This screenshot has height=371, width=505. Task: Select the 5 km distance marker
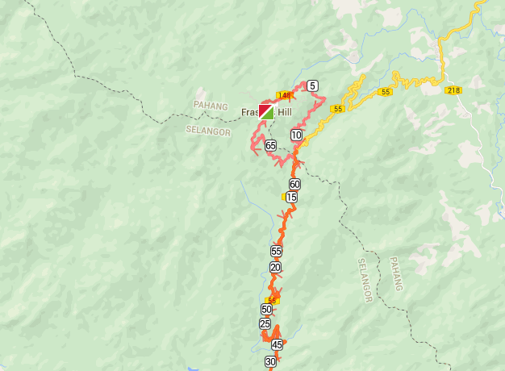pos(312,86)
